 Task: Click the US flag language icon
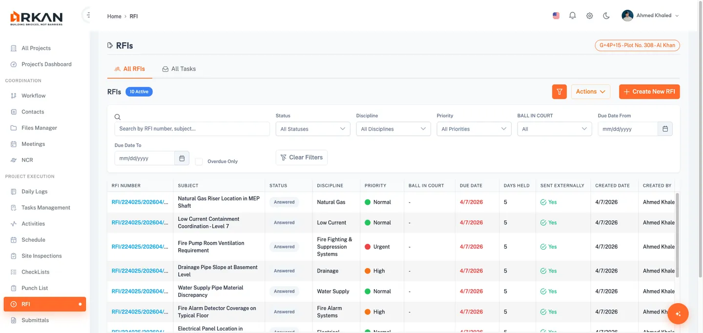pyautogui.click(x=556, y=16)
